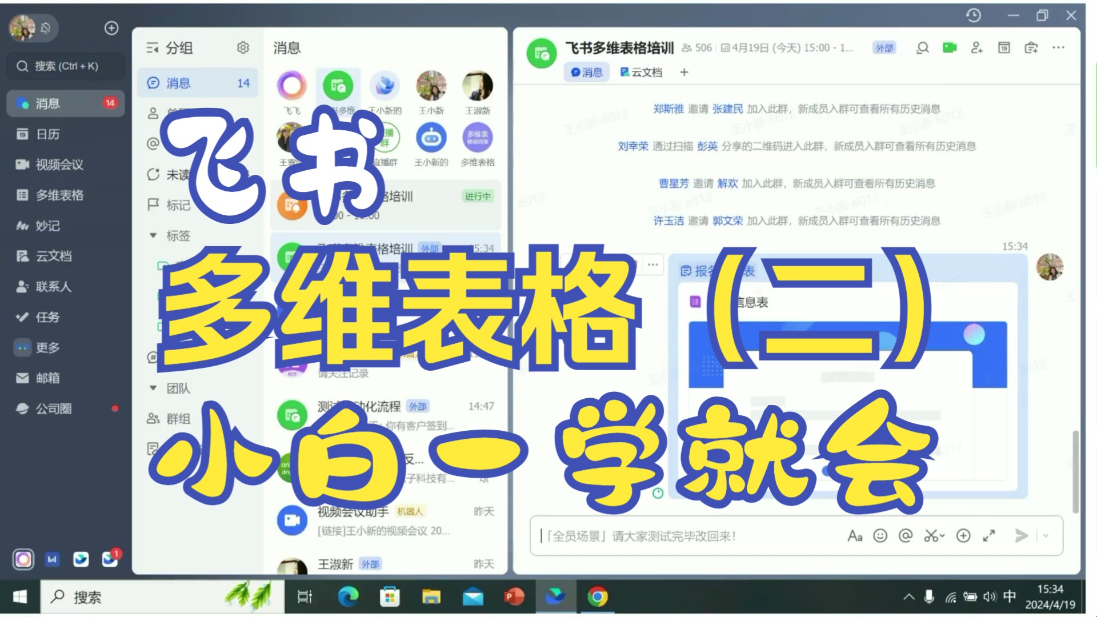Screen dimensions: 1097x617
Task: Open 联系人 contacts in sidebar
Action: tap(66, 287)
